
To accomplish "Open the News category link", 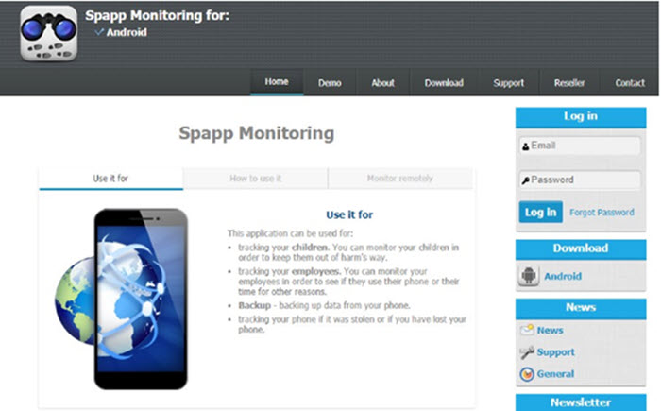I will pos(550,330).
